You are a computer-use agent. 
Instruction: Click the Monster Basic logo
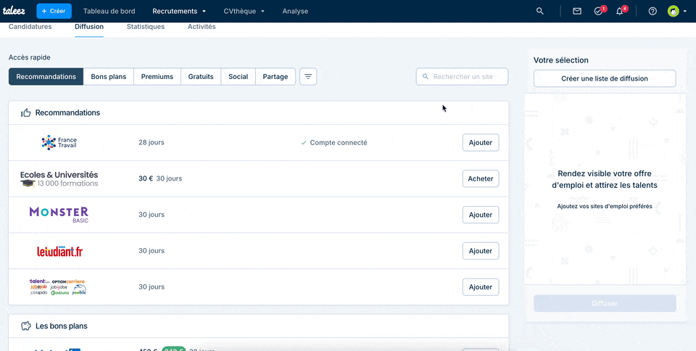pos(59,215)
